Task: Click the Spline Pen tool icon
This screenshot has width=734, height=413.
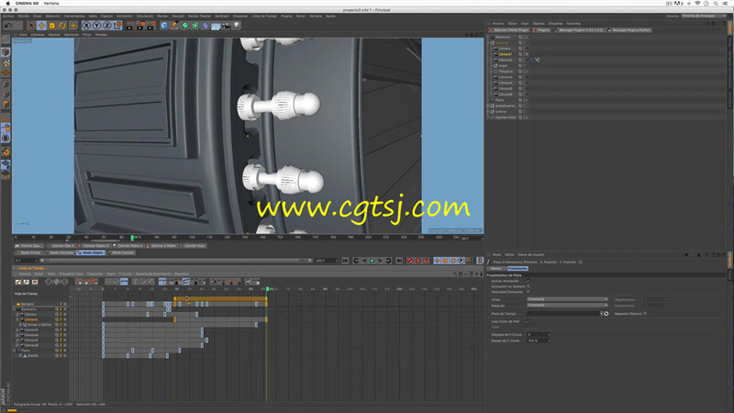Action: point(174,26)
